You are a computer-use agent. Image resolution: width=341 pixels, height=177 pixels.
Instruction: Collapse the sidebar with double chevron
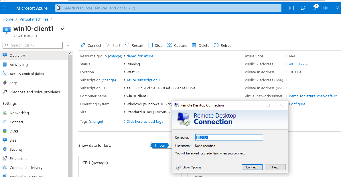[68, 46]
